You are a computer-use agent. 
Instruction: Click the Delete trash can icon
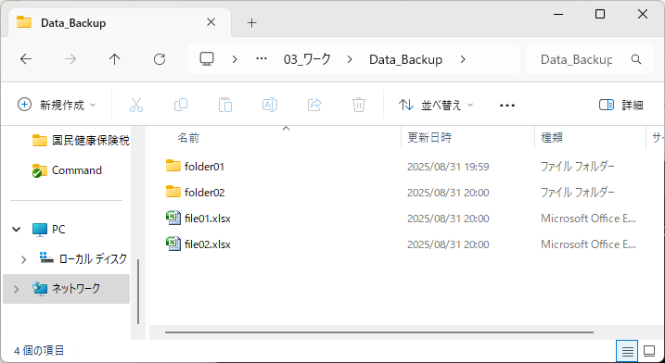pos(359,105)
